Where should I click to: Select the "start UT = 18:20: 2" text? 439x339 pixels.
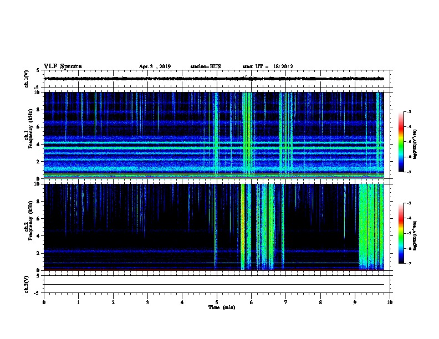[268, 66]
